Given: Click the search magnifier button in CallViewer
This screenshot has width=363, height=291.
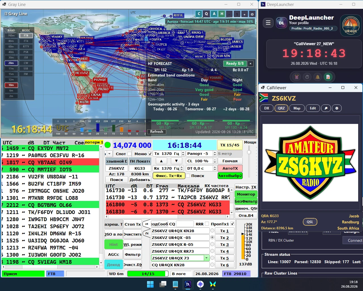Looking at the screenshot, I should pos(326,108).
